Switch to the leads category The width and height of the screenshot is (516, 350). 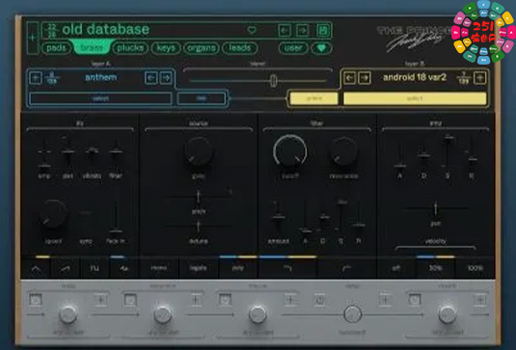coord(240,48)
